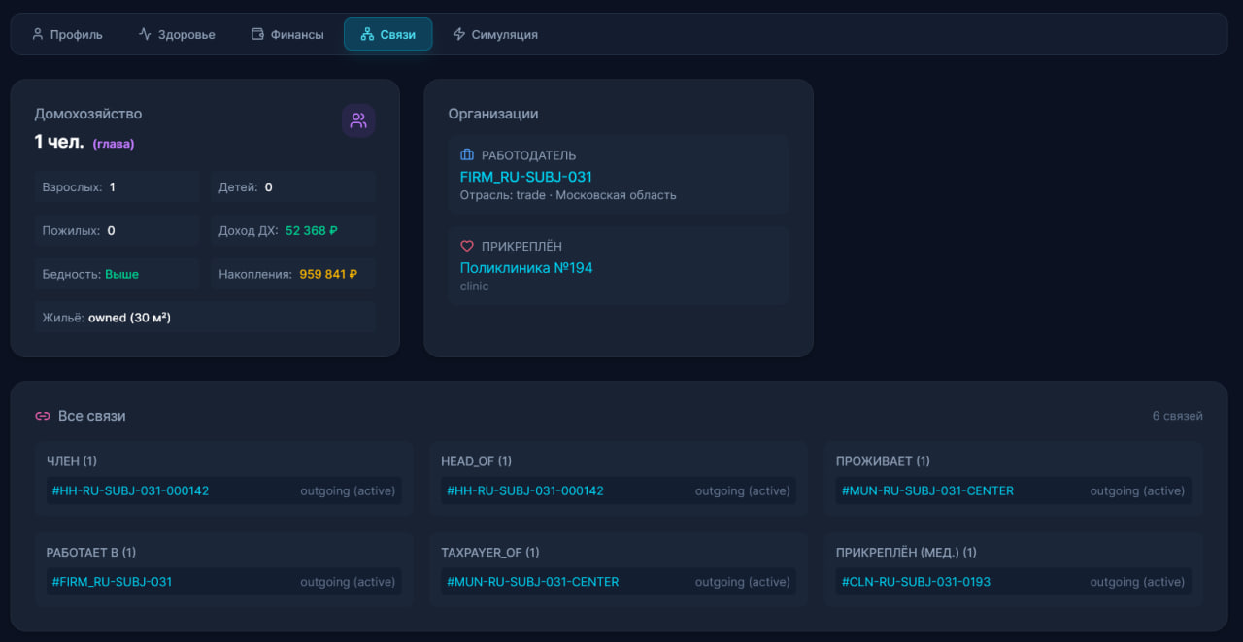
Task: Open employer link FIRM_RU-SUBJ-031 in Организации
Action: [526, 177]
